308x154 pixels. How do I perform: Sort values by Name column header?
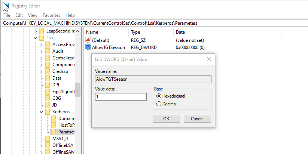point(106,32)
